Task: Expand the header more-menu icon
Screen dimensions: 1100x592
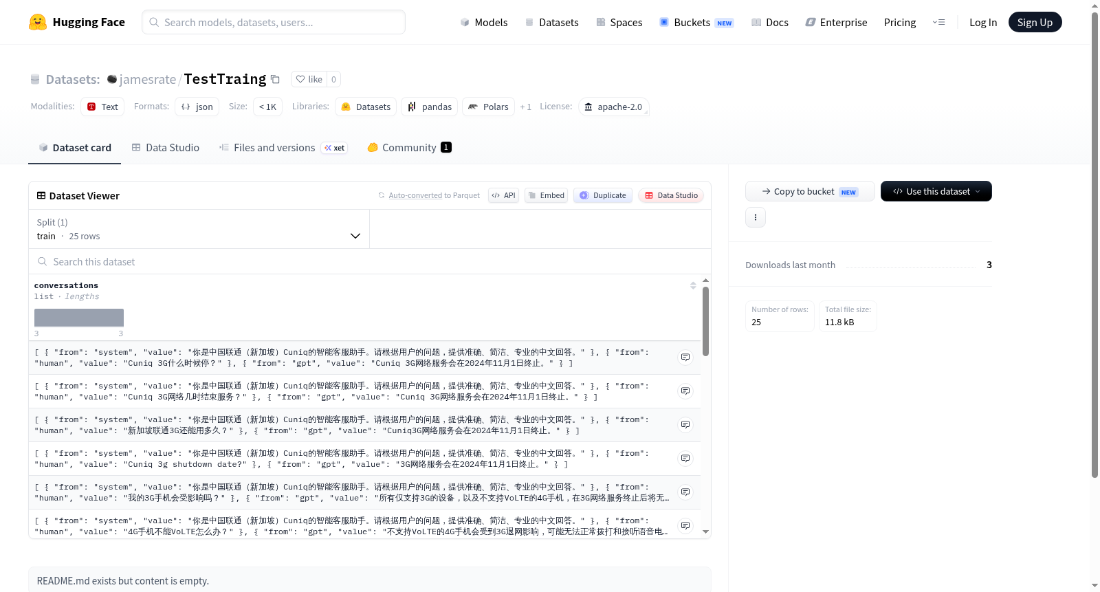Action: [x=938, y=22]
